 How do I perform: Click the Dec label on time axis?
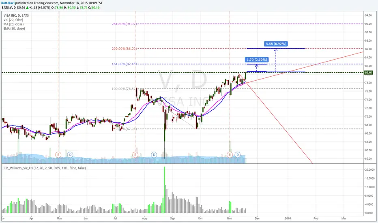257,219
